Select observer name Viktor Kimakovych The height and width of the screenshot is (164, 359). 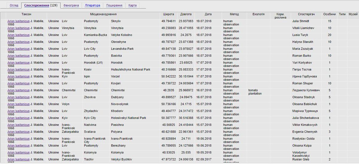[x=305, y=125]
